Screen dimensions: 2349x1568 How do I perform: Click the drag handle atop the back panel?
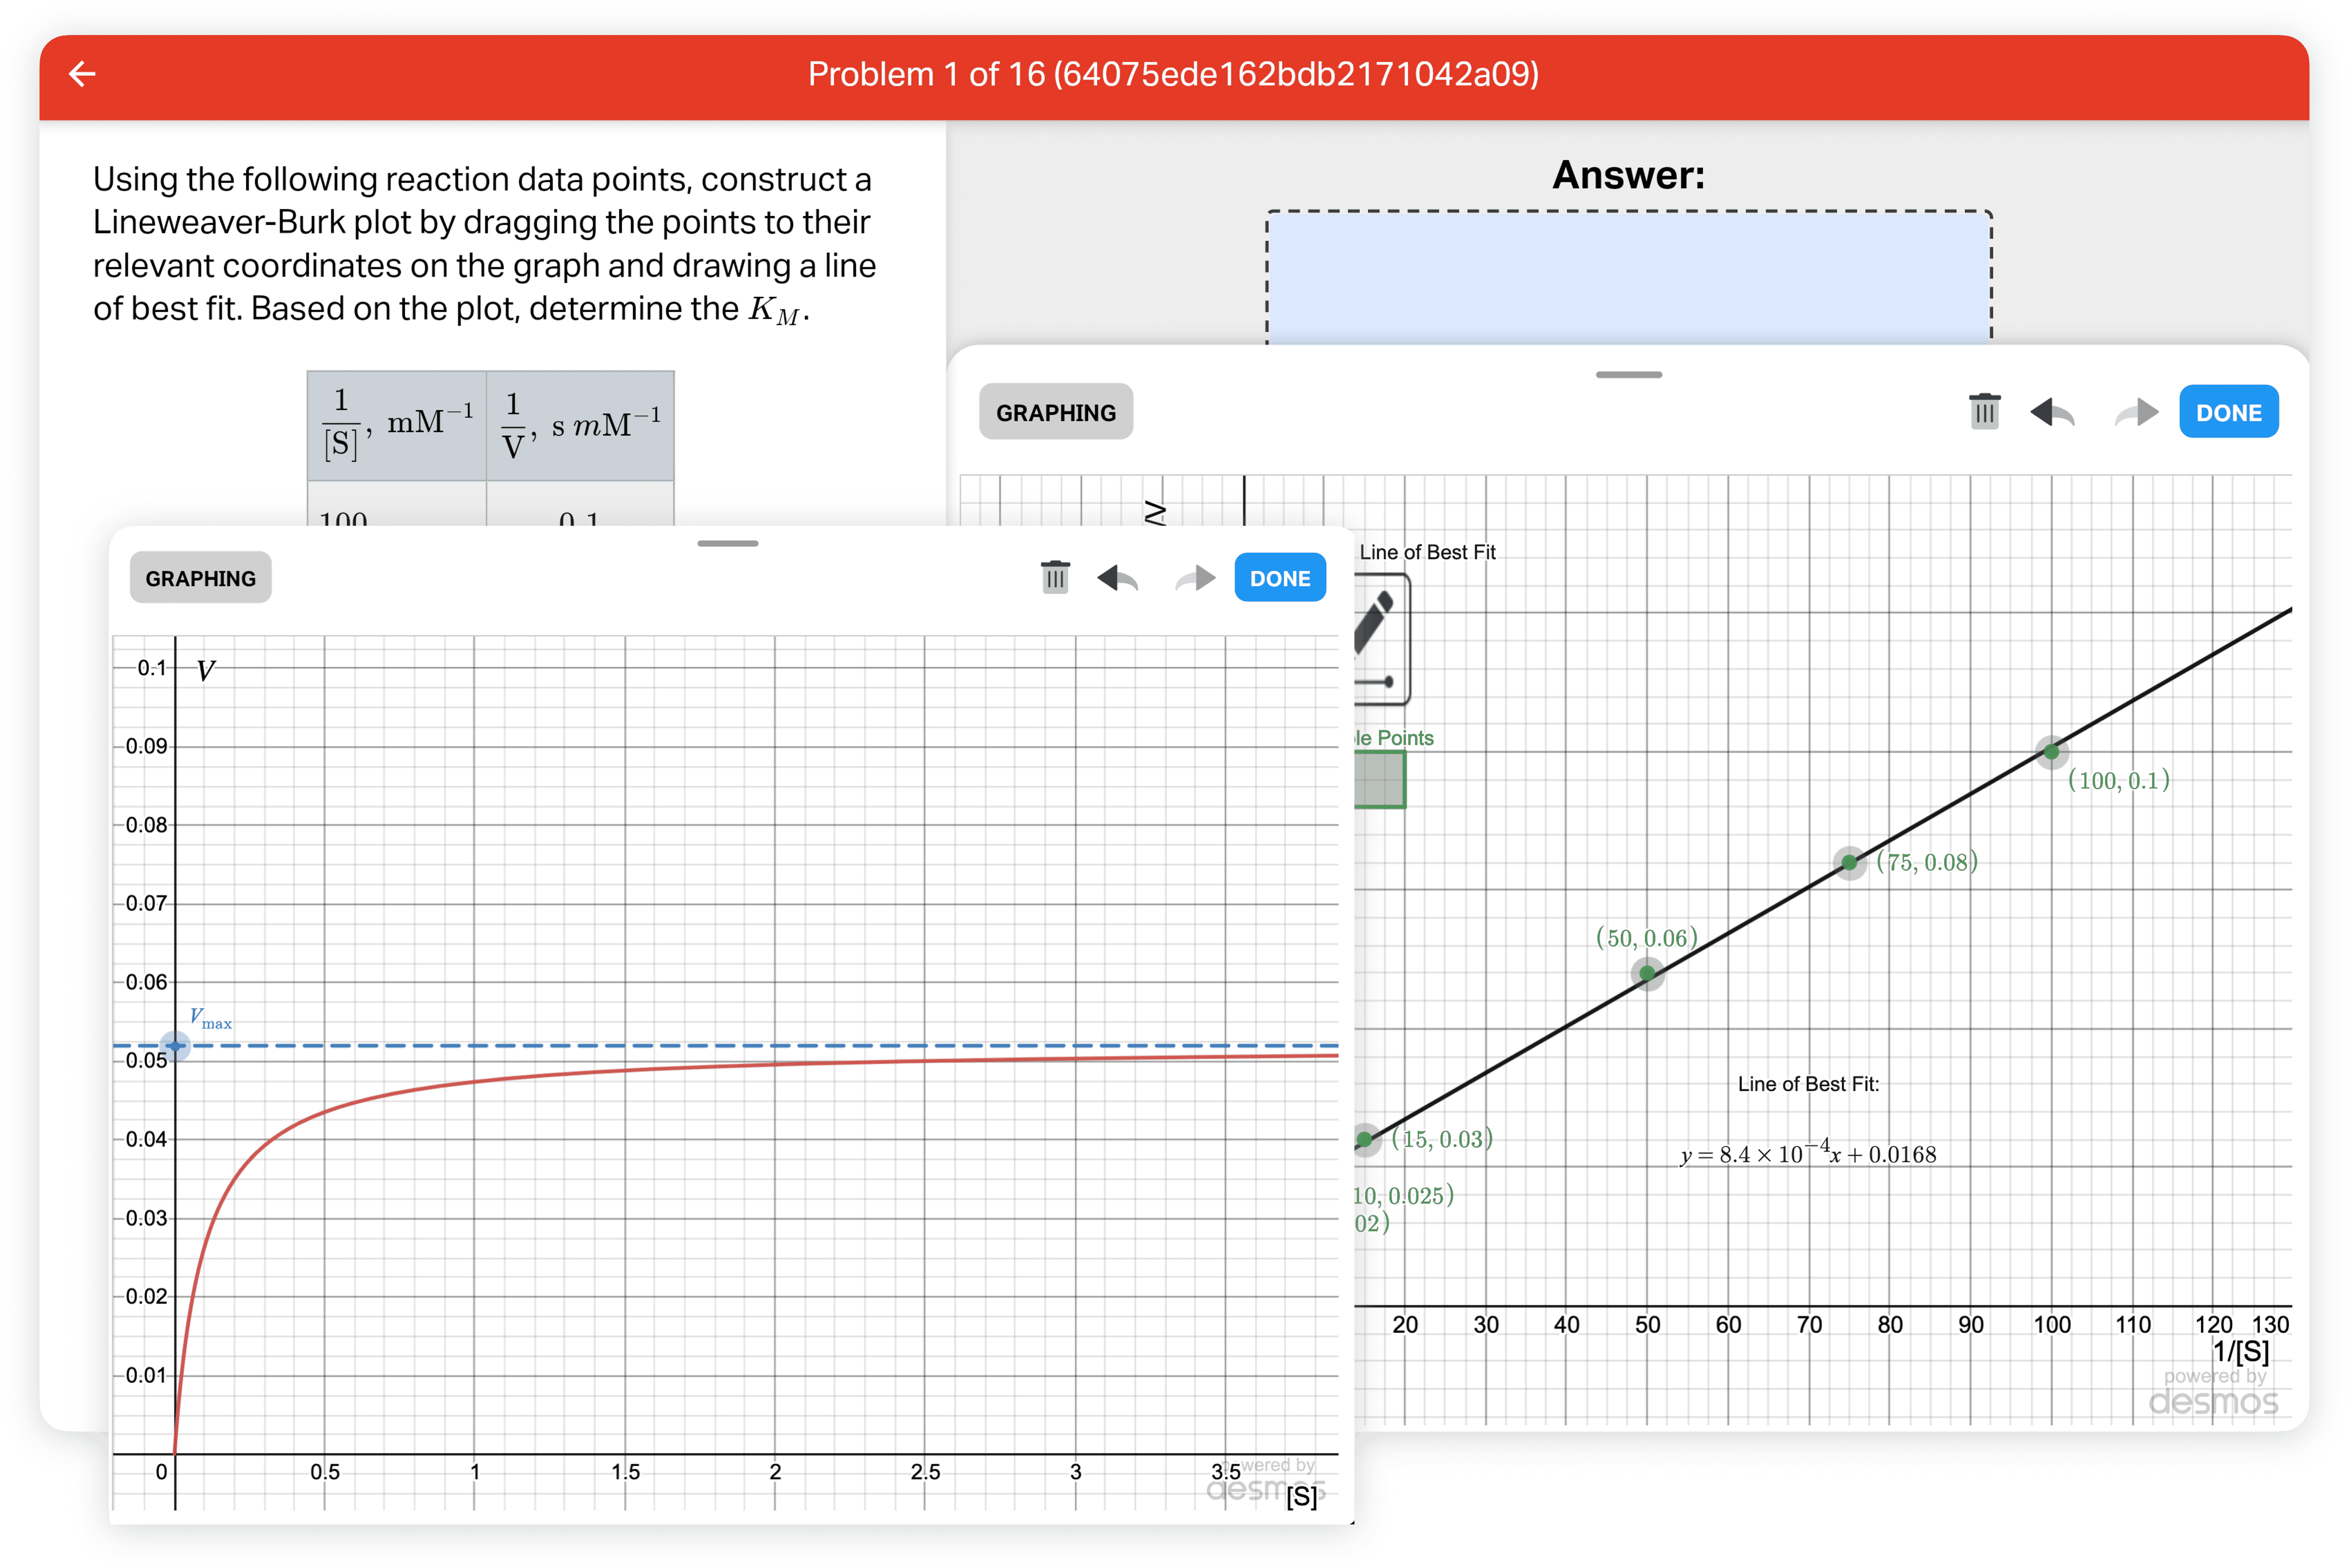click(1629, 375)
